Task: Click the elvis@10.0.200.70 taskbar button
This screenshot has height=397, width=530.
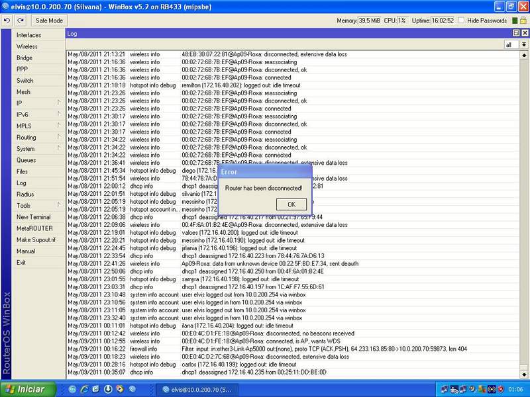Action: [x=197, y=390]
